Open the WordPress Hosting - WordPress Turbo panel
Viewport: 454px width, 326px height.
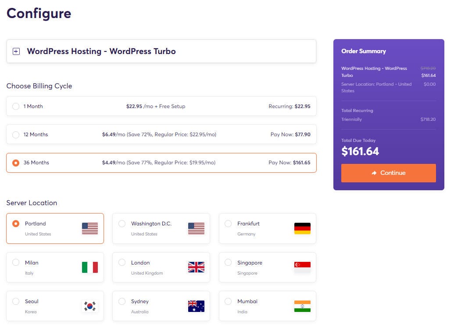[x=101, y=51]
